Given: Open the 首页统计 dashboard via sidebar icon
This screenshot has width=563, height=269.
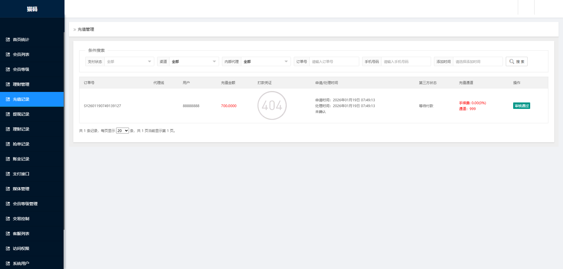Looking at the screenshot, I should [x=8, y=40].
